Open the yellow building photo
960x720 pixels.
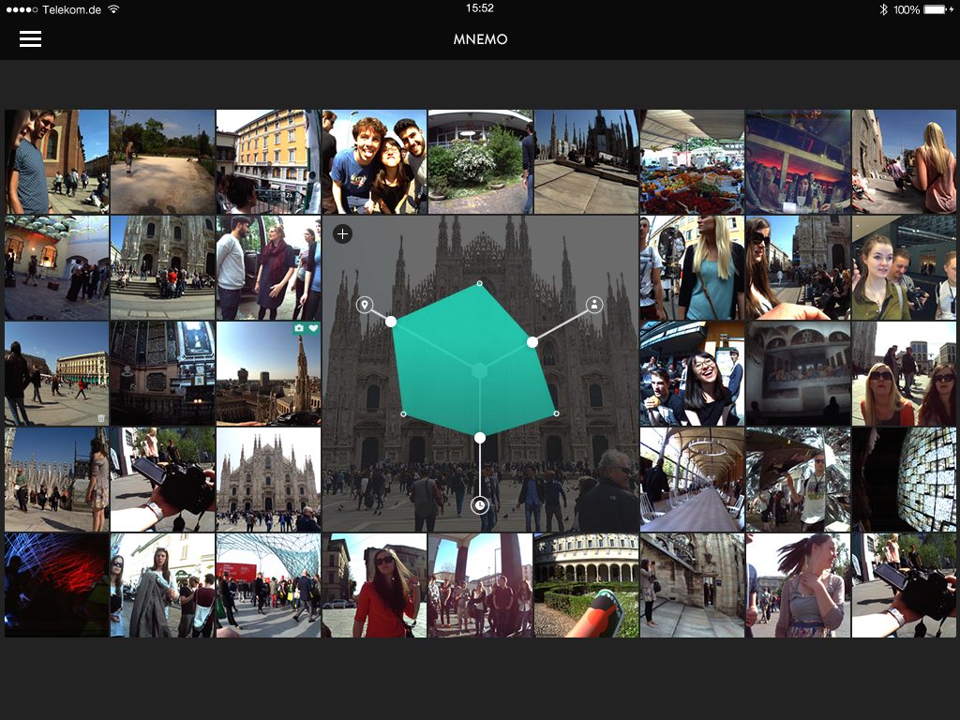[x=268, y=161]
